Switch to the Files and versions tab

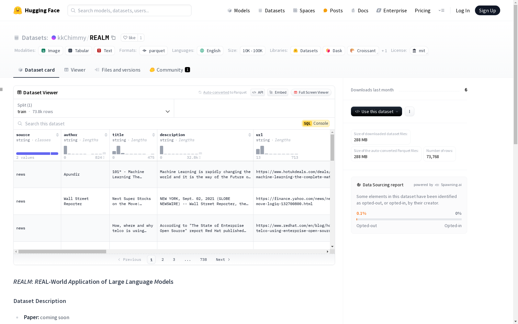[x=118, y=70]
